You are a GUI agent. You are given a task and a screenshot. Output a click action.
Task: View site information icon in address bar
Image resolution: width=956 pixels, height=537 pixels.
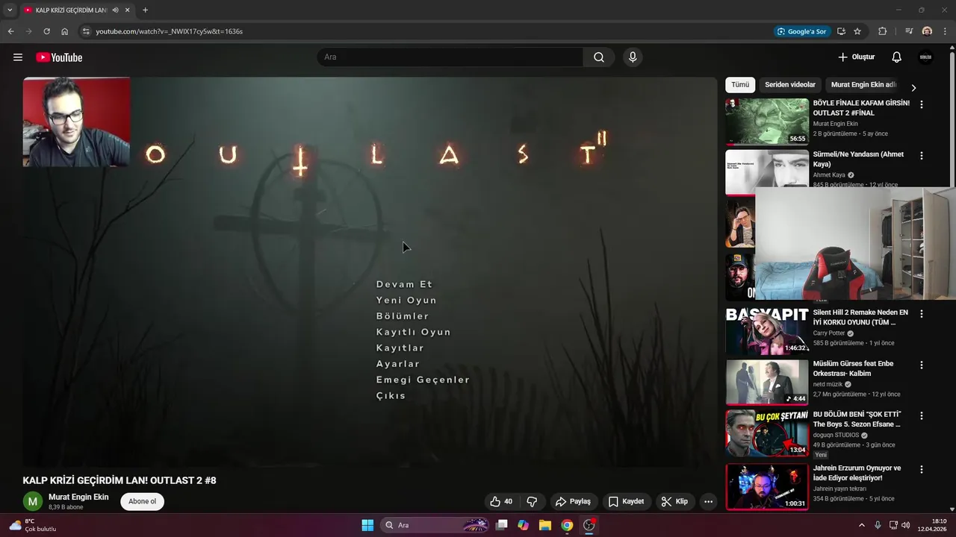click(x=86, y=31)
